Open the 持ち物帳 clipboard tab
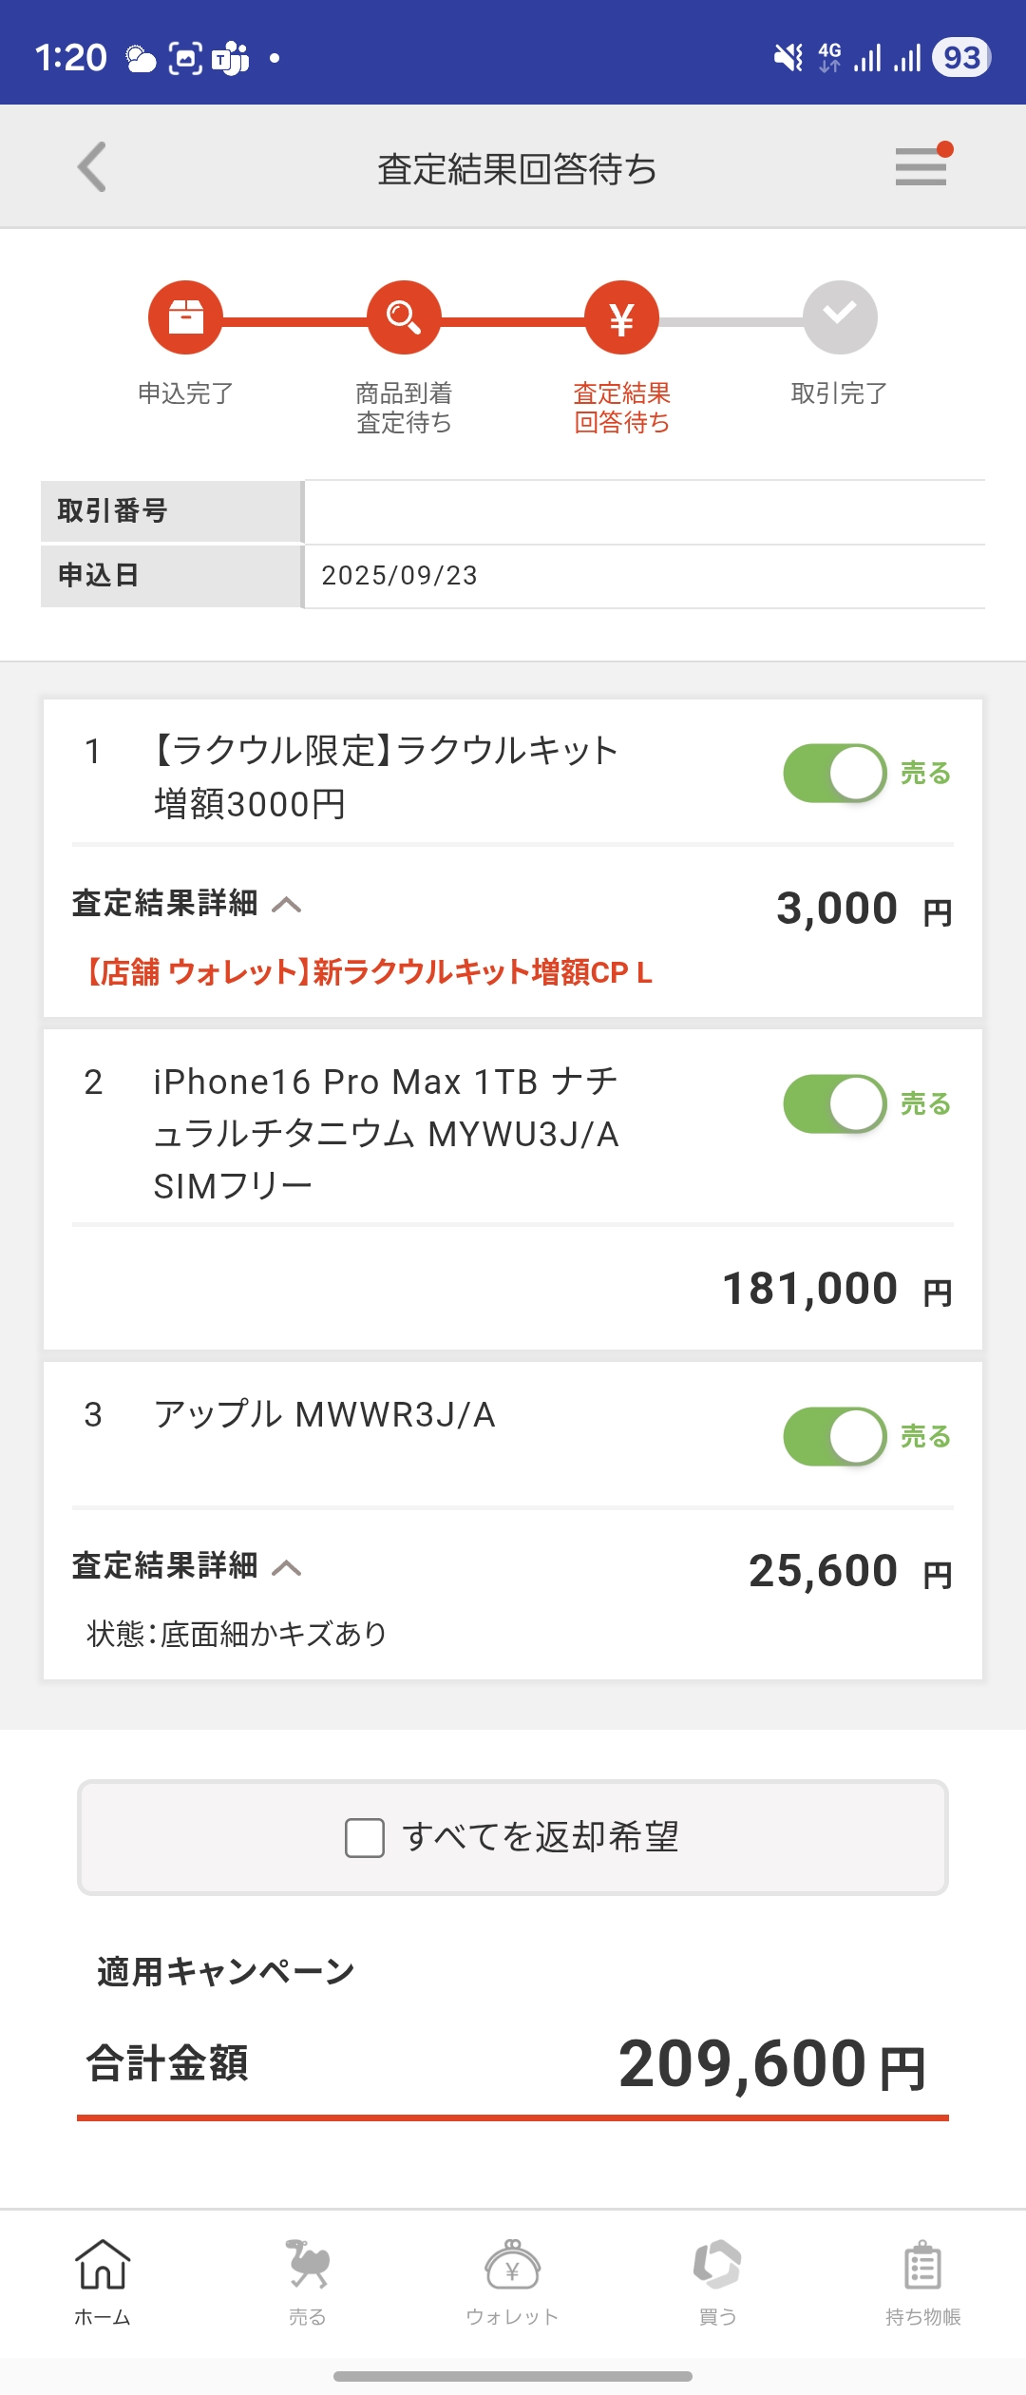This screenshot has width=1026, height=2395. click(x=922, y=2281)
